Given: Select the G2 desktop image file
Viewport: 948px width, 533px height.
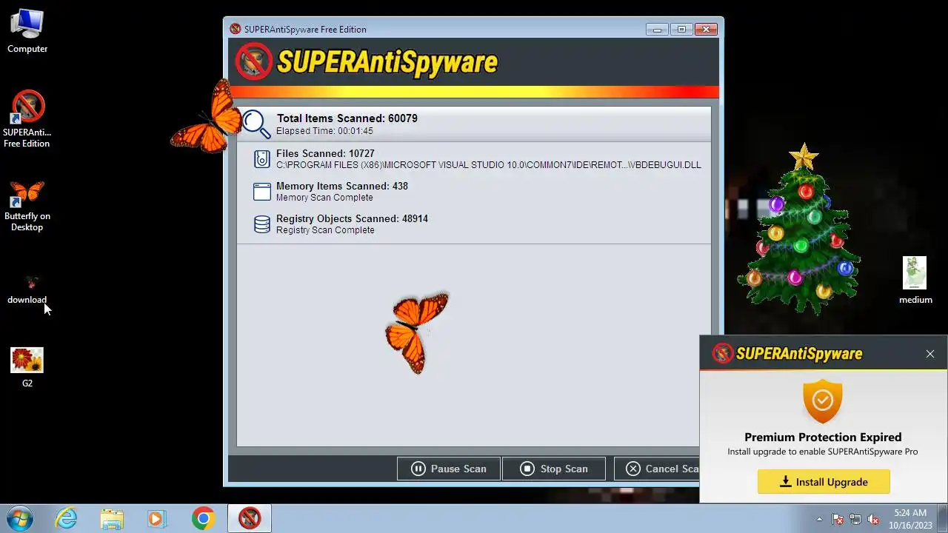Looking at the screenshot, I should (x=27, y=368).
